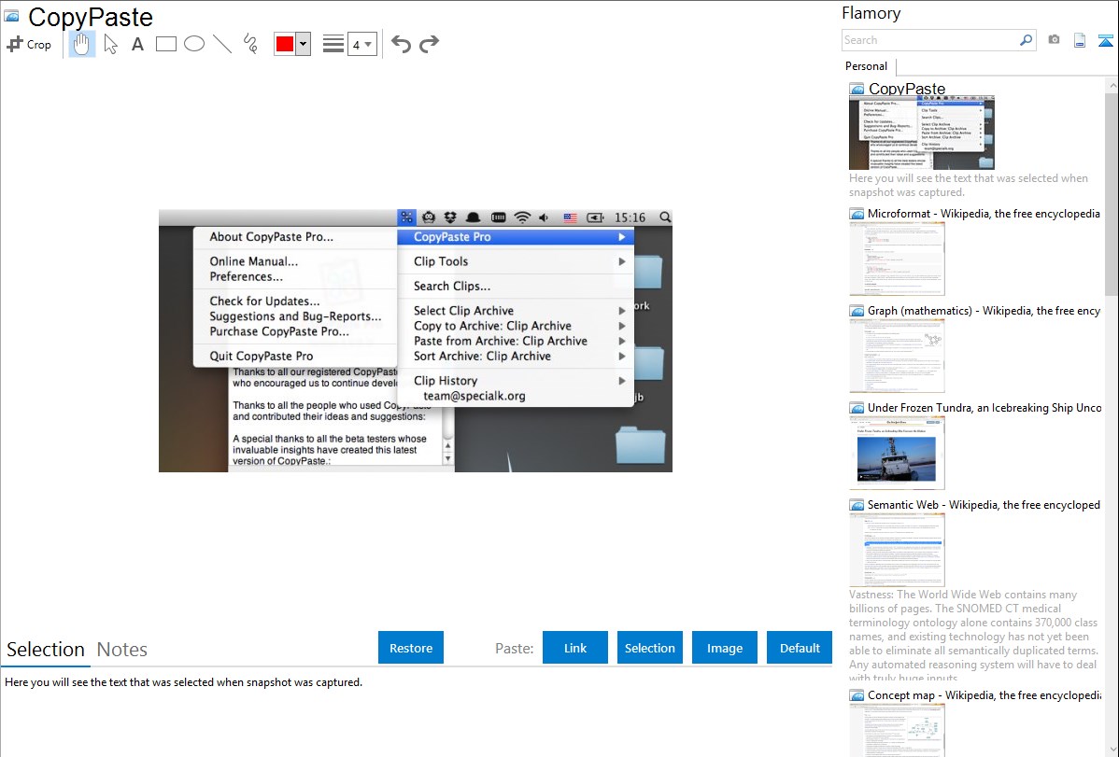Screen dimensions: 1119x757
Task: Click the Under Frozen Tundra title
Action: click(x=984, y=407)
